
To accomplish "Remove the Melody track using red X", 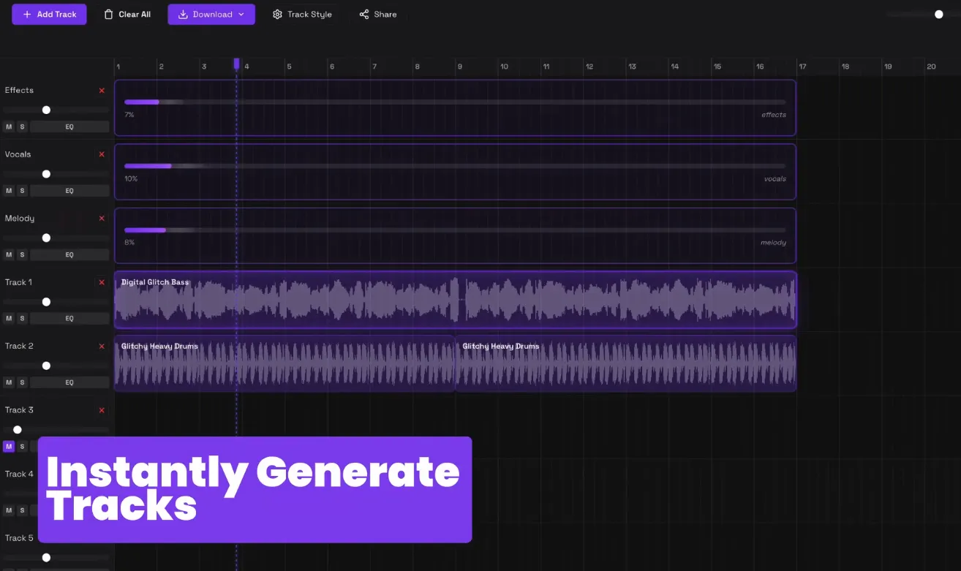I will pyautogui.click(x=102, y=219).
